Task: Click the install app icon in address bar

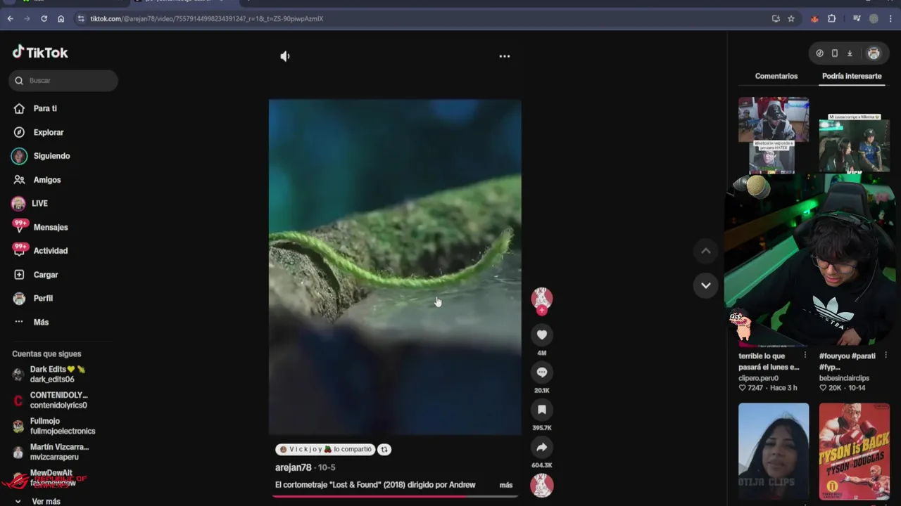Action: click(x=776, y=19)
